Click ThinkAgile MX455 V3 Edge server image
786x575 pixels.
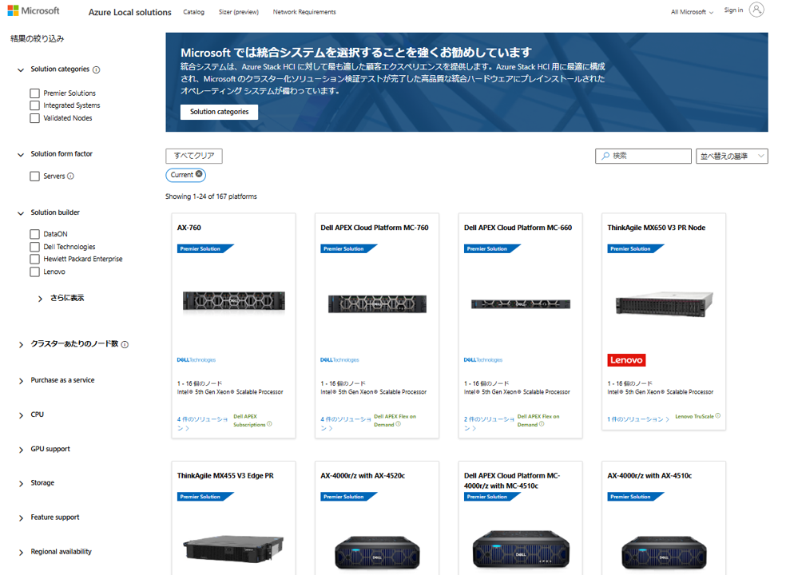[233, 549]
